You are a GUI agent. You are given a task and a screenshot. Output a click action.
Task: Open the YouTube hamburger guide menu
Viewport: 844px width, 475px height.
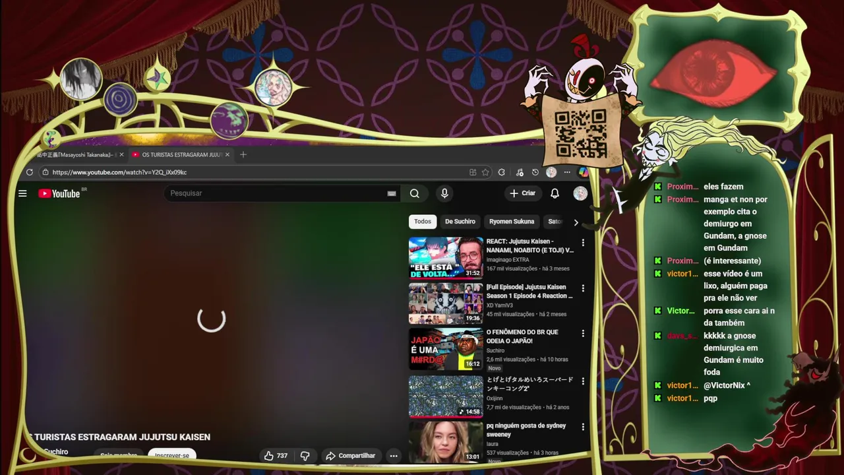pos(22,193)
